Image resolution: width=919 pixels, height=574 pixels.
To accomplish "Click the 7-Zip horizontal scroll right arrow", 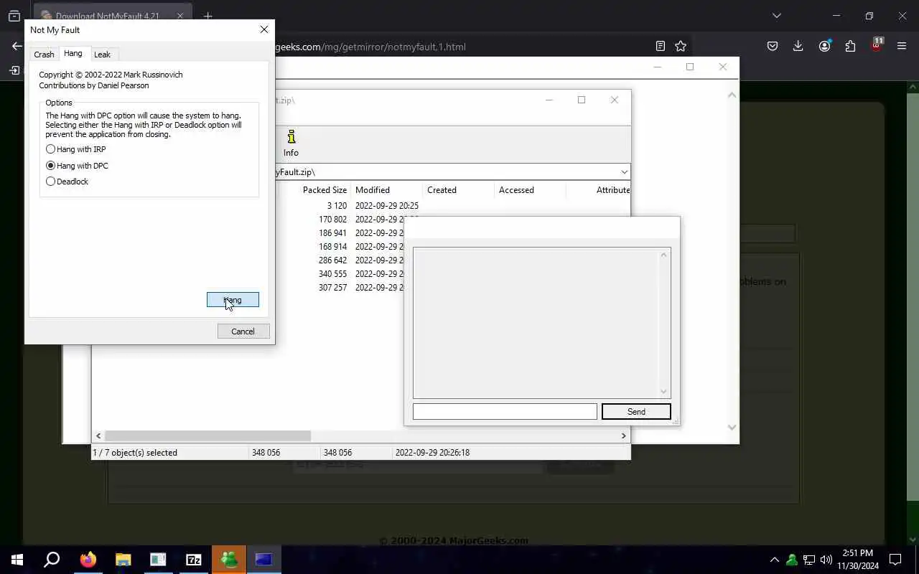I will click(x=623, y=436).
